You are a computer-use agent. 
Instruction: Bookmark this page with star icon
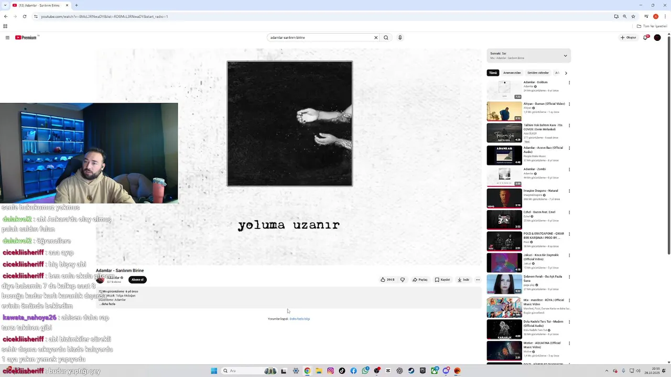633,16
